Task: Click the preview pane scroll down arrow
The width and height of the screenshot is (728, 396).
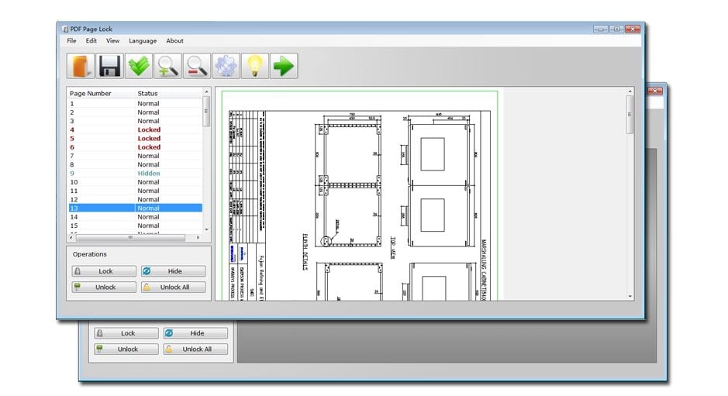Action: click(630, 296)
